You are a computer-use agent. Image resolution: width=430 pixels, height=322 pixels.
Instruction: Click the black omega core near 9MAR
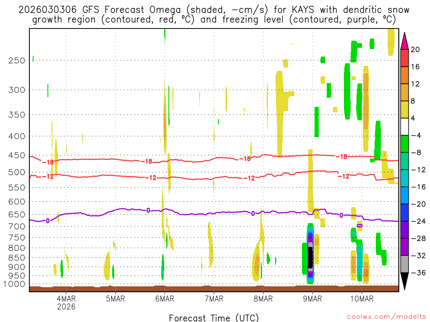coord(310,257)
